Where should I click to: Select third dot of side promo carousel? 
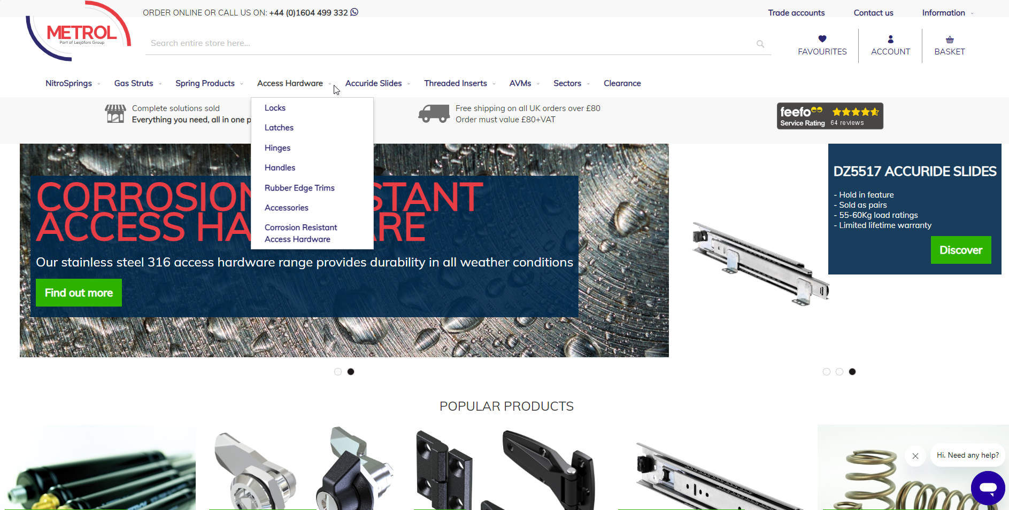[852, 372]
